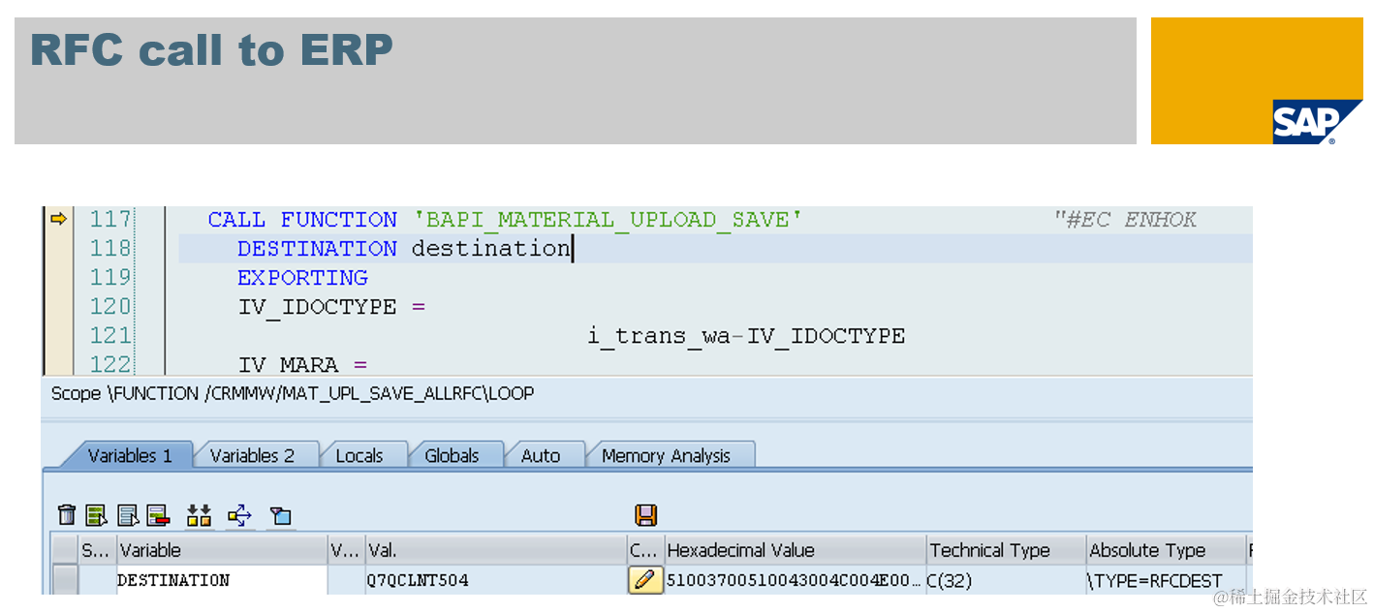Click the list icon with red minus
Viewport: 1374px width, 613px height.
159,515
